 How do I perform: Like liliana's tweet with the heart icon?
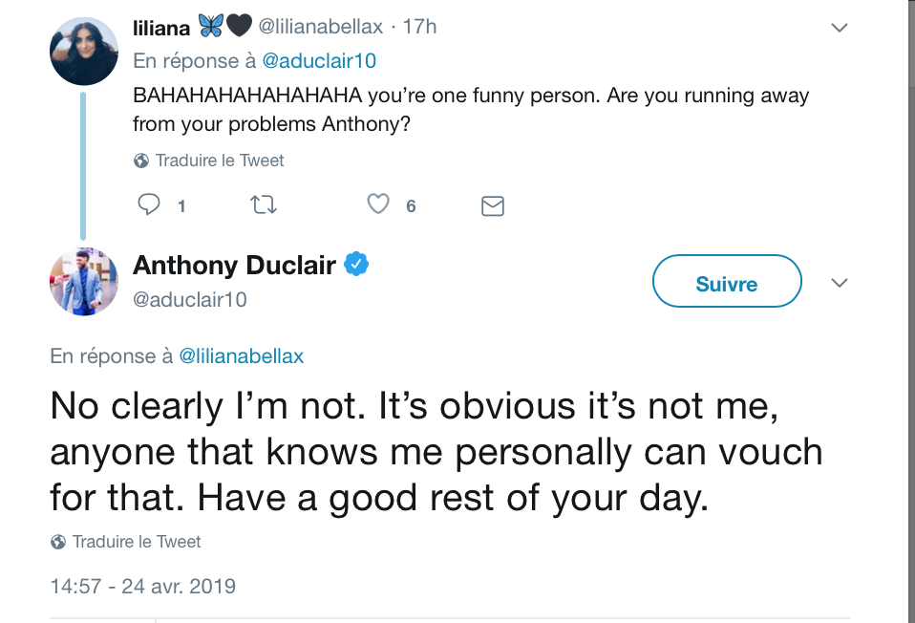378,204
